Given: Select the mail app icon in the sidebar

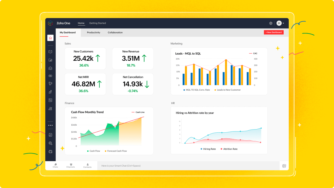Looking at the screenshot, I should click(50, 68).
